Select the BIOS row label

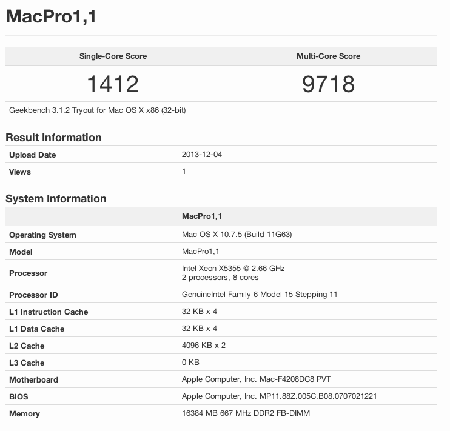point(19,397)
